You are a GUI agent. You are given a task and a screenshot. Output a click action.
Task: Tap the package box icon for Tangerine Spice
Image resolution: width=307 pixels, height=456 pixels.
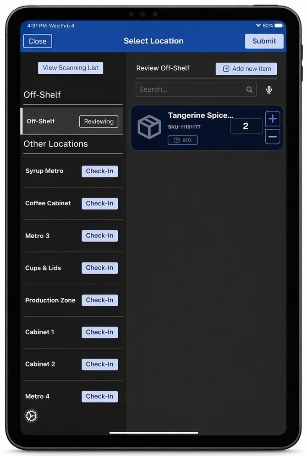pyautogui.click(x=149, y=127)
